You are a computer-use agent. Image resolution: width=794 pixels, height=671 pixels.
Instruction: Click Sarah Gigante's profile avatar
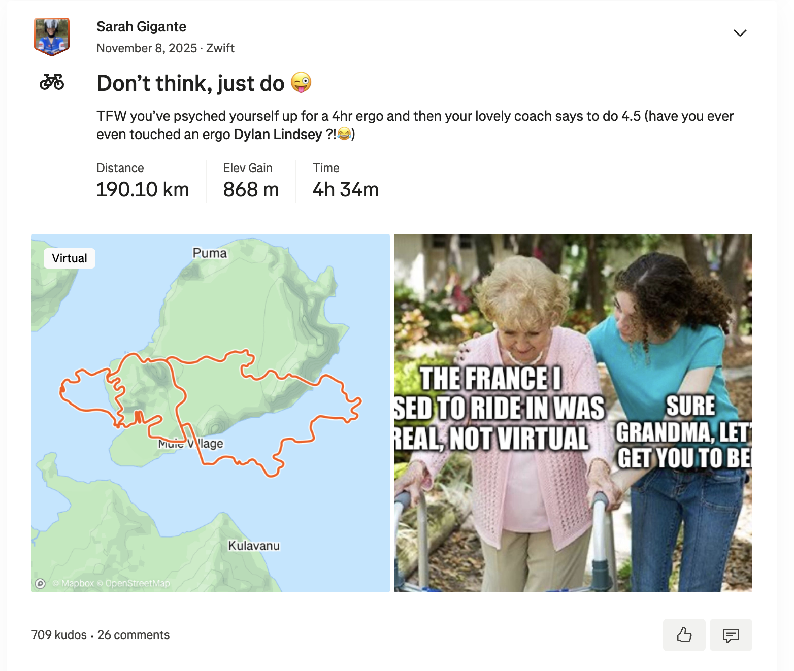pyautogui.click(x=51, y=37)
